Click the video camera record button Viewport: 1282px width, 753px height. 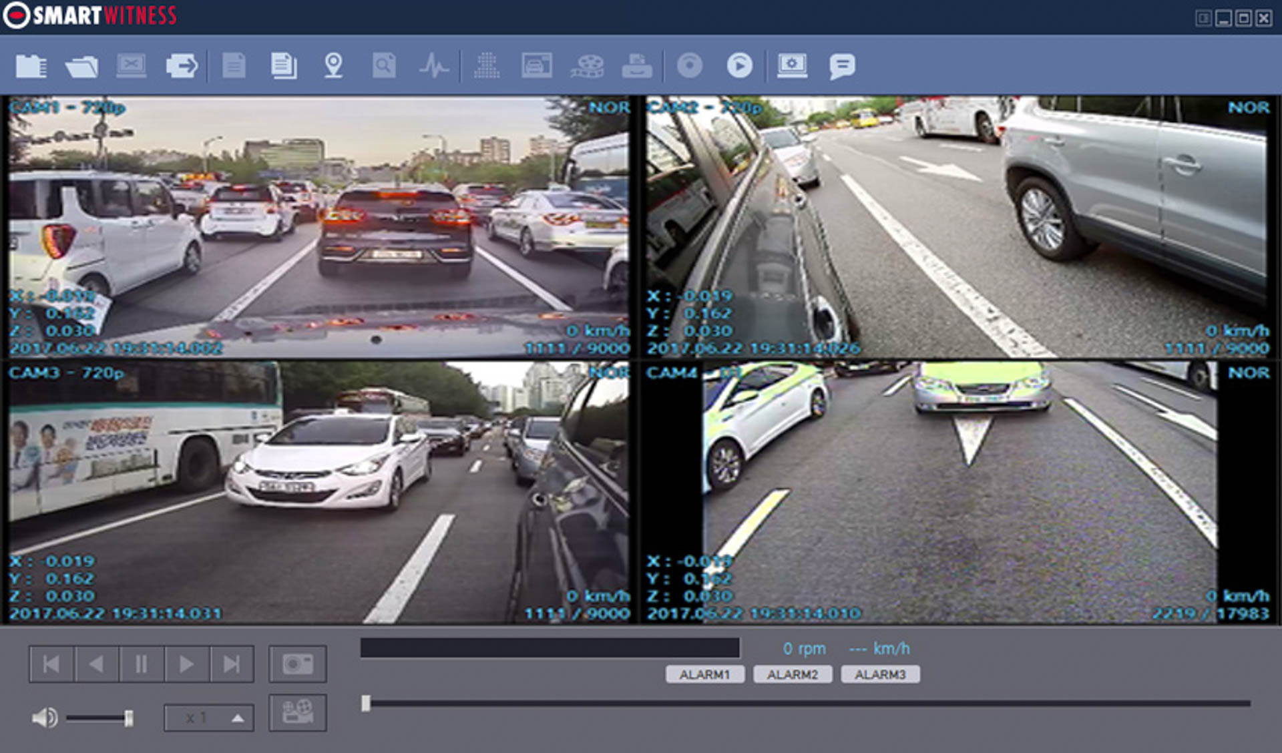[x=298, y=712]
